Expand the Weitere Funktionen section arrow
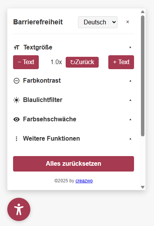This screenshot has width=154, height=226. tap(130, 139)
